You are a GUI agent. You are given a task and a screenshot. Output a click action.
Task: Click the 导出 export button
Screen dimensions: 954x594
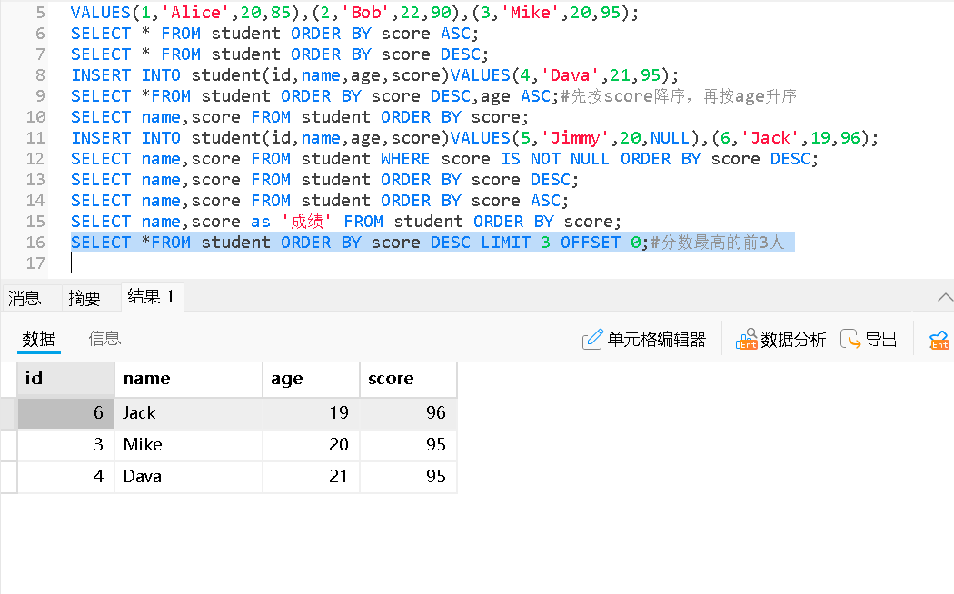coord(869,340)
